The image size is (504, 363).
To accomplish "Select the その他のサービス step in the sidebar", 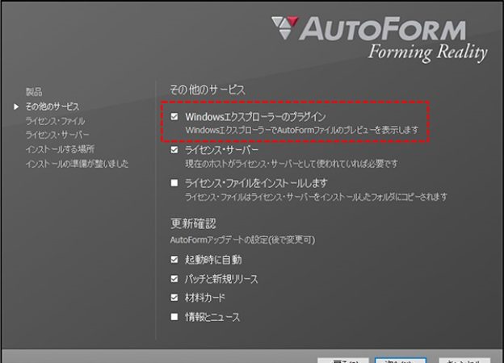I will (52, 106).
